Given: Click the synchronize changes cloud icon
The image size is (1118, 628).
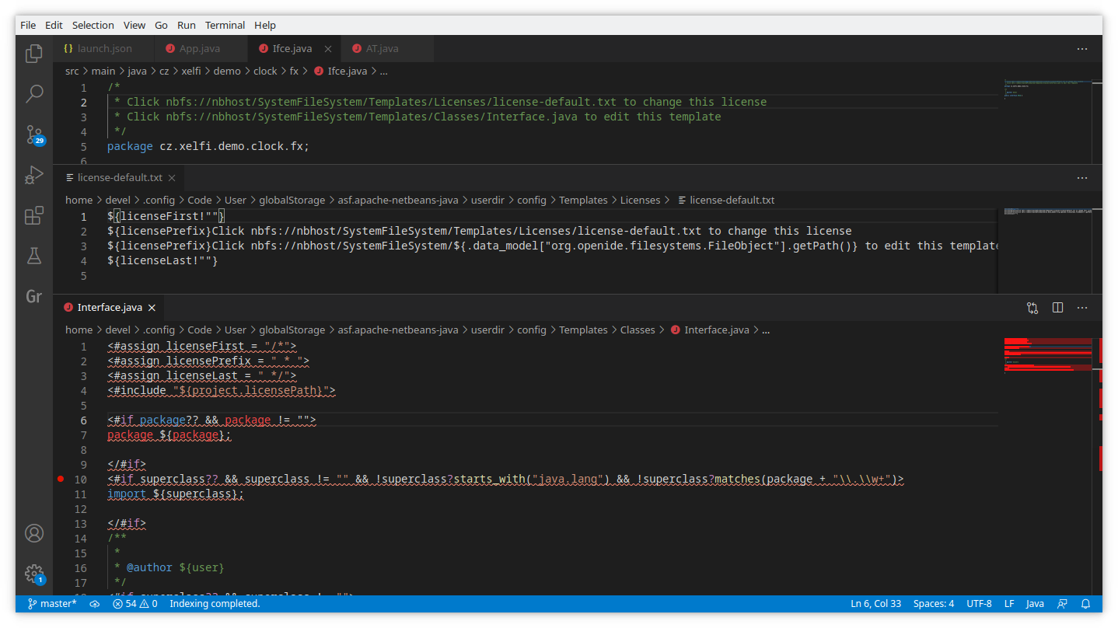Looking at the screenshot, I should (x=95, y=604).
